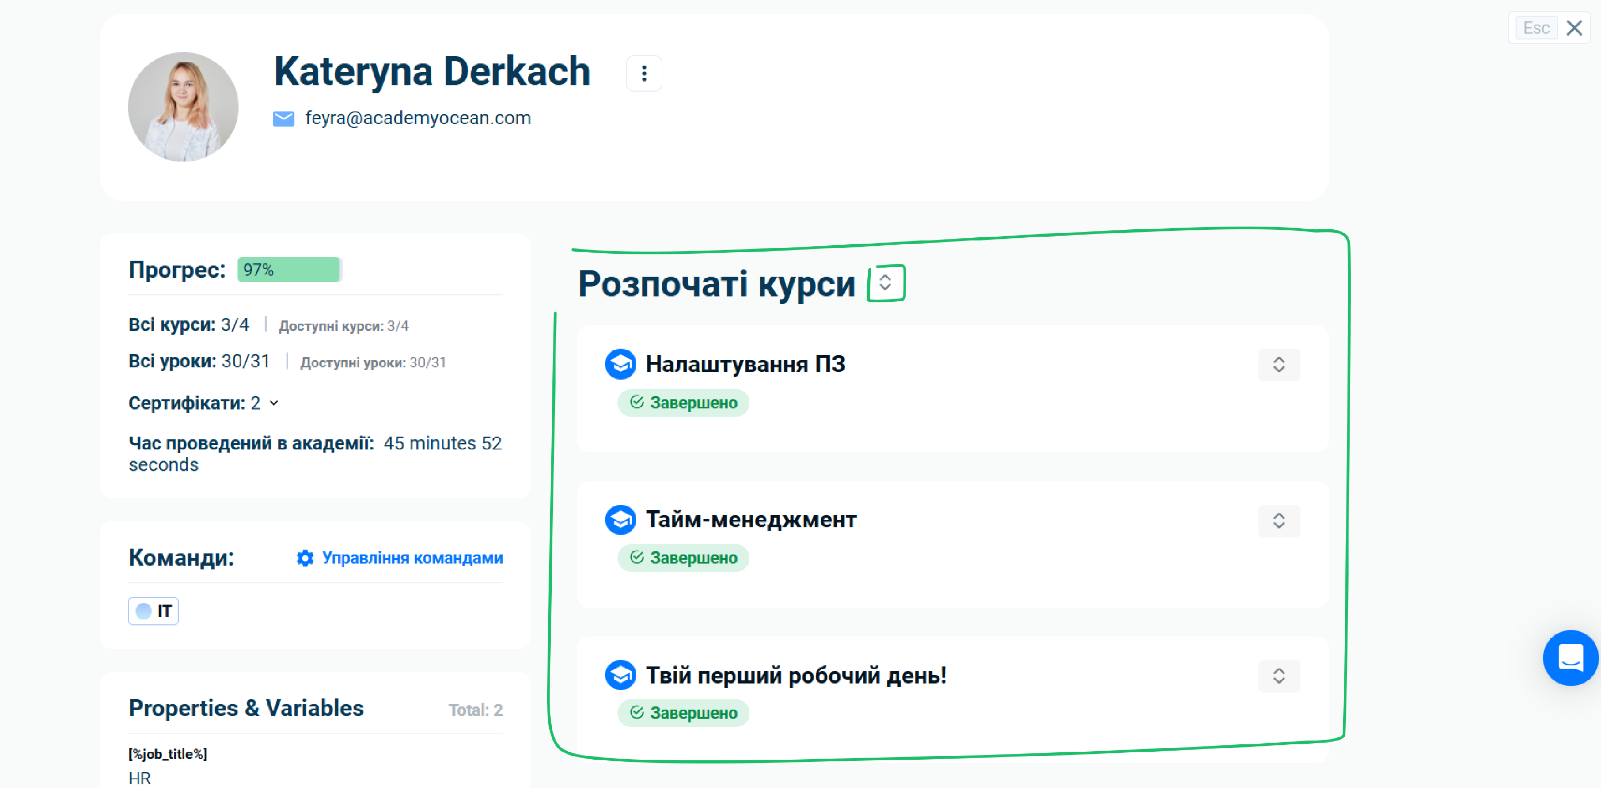Click the Total: 2 label
Viewport: 1601px width, 788px height.
[x=475, y=710]
